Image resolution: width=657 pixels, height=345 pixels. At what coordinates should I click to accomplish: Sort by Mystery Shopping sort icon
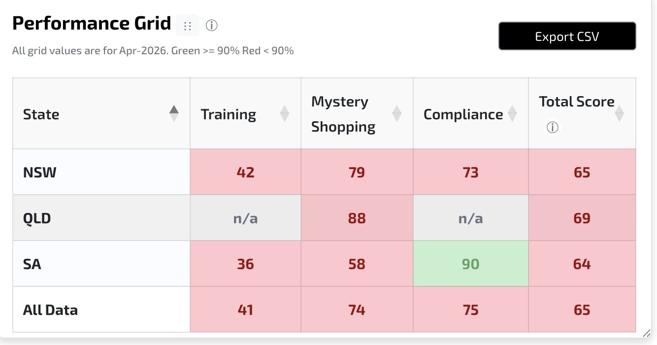(397, 114)
